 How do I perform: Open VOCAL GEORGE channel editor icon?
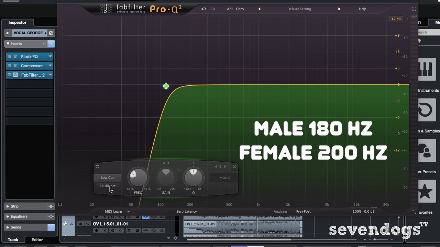pos(51,33)
